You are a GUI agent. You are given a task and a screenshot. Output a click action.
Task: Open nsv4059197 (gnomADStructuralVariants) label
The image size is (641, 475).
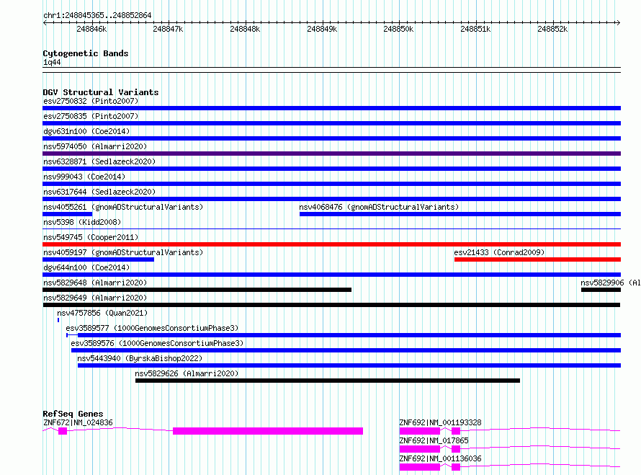click(x=123, y=252)
